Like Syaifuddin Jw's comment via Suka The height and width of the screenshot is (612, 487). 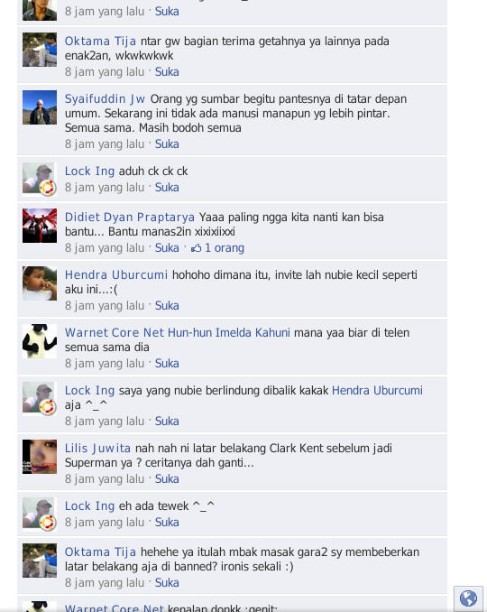tap(167, 144)
